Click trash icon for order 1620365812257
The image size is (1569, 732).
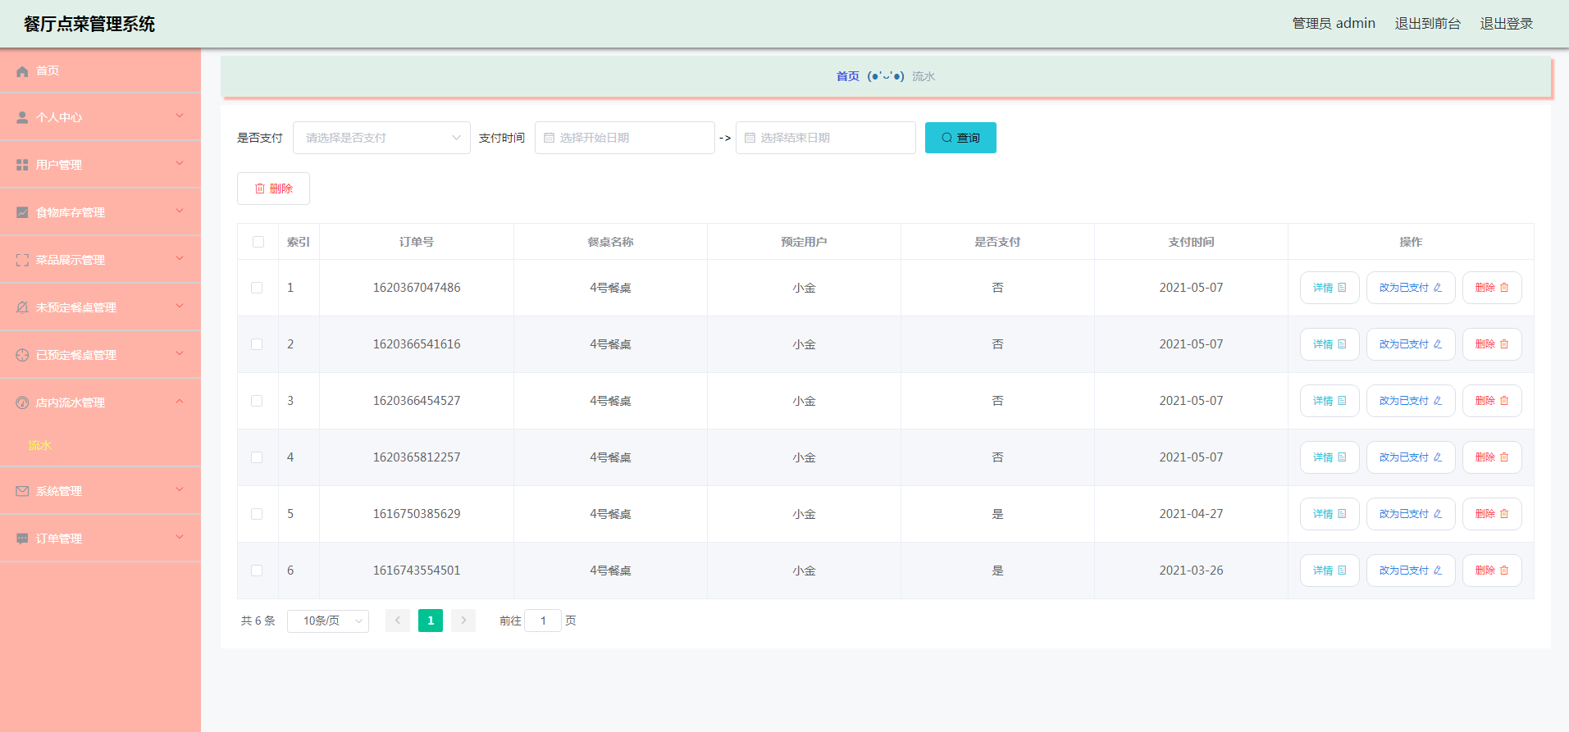(1504, 457)
